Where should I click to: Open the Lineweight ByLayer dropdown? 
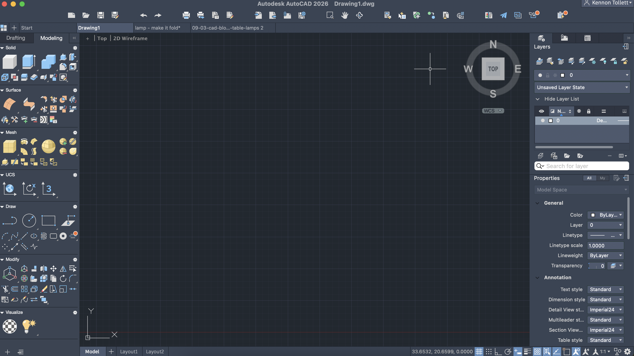click(605, 255)
